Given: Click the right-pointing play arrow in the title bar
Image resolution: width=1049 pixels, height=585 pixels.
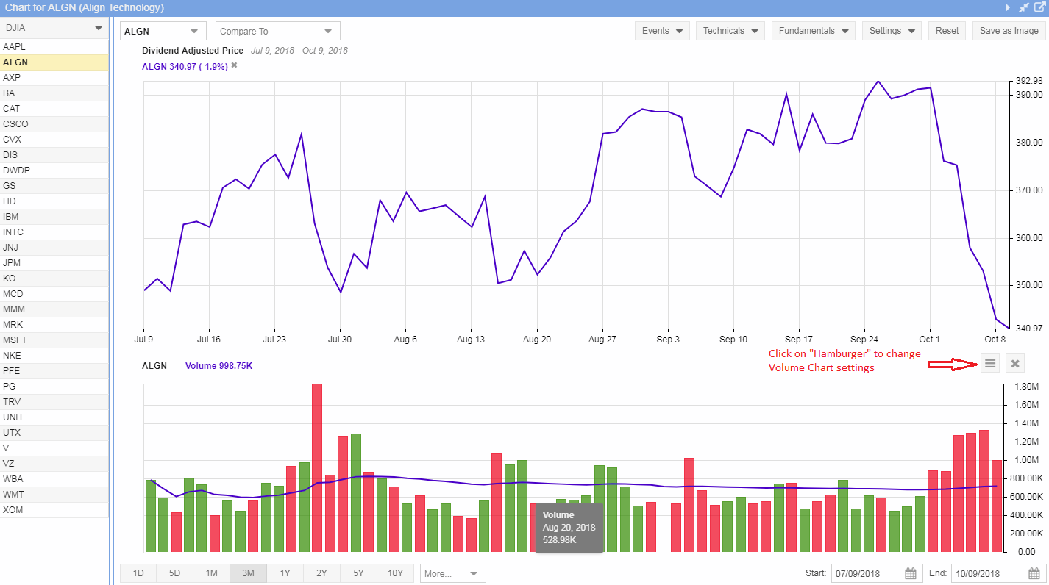Looking at the screenshot, I should coord(1009,7).
